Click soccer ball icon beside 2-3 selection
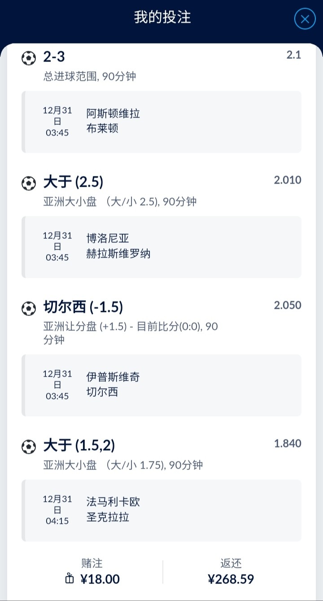The width and height of the screenshot is (323, 601). pos(29,58)
